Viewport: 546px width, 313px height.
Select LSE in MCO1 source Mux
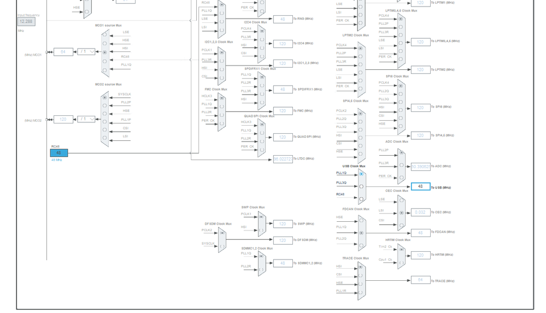click(105, 34)
